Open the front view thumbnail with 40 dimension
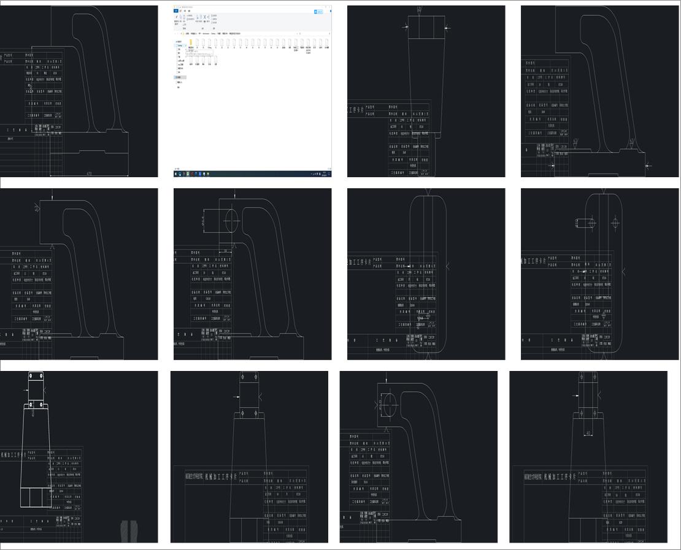 pos(588,457)
